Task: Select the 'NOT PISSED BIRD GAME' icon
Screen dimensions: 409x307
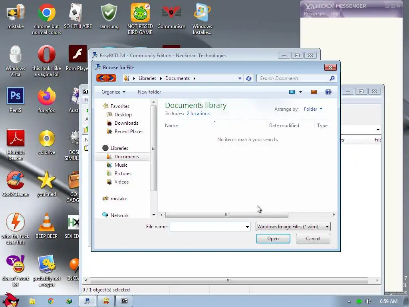Action: point(140,19)
